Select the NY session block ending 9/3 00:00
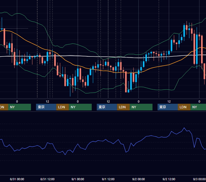 click(x=198, y=107)
